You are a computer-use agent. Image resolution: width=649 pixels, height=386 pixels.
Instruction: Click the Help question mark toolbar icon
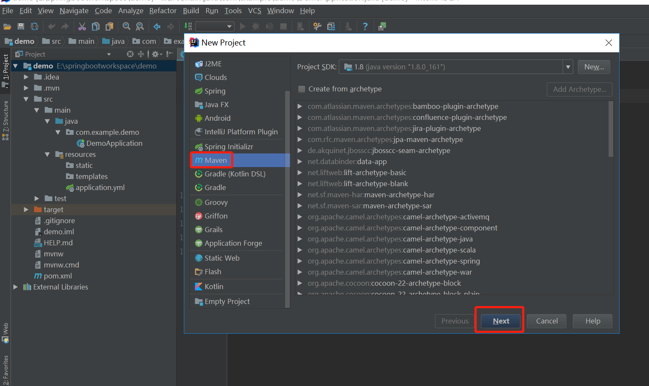tap(365, 26)
